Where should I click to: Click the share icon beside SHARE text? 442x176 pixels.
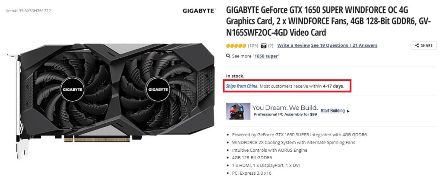pyautogui.click(x=417, y=45)
